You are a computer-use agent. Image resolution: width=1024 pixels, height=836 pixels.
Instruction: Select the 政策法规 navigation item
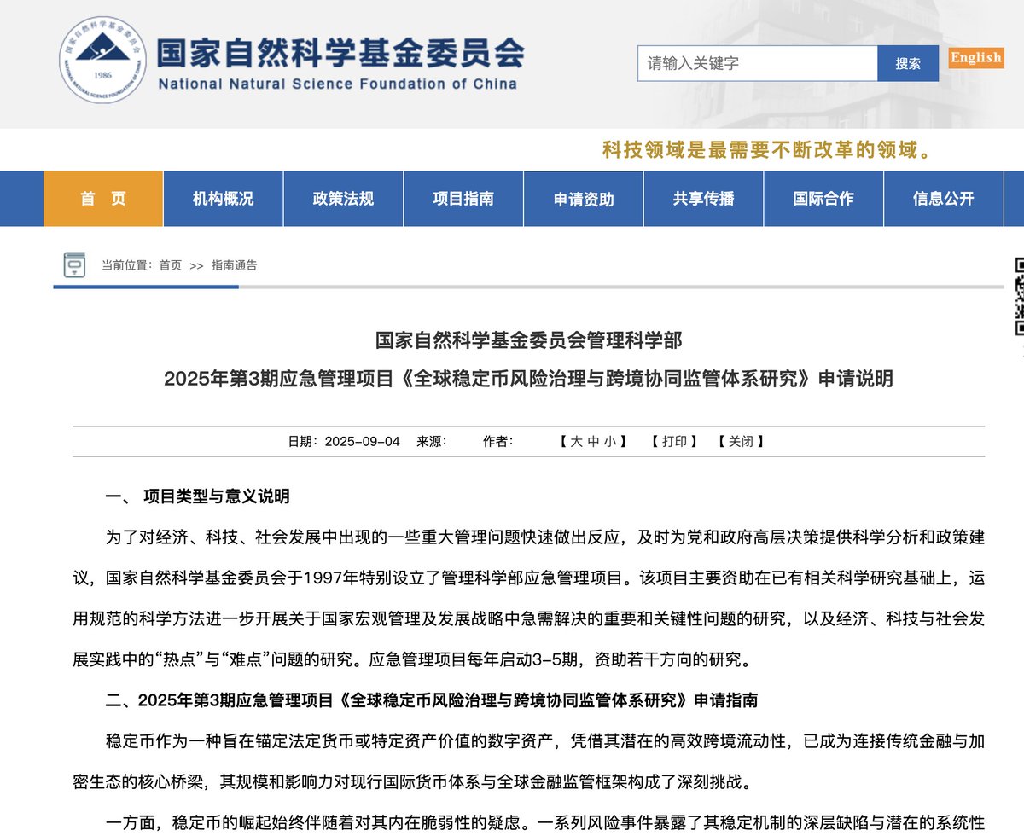coord(343,199)
